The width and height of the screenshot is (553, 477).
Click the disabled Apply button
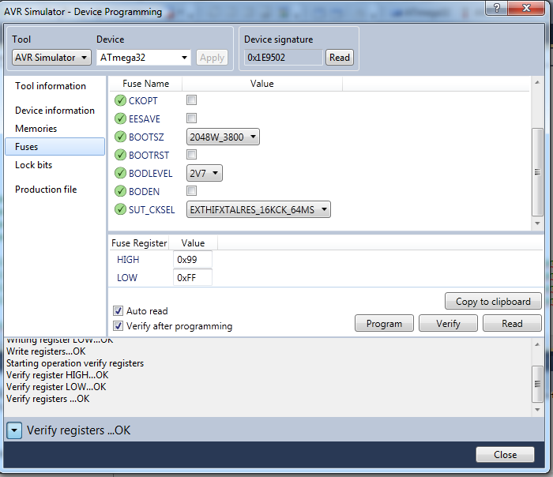(212, 58)
